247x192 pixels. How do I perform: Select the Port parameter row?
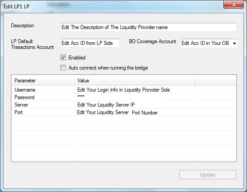tap(124, 112)
